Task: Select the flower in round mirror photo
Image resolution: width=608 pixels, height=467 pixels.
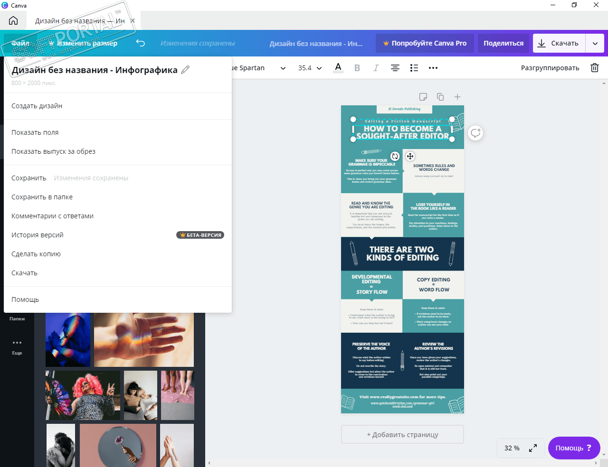Action: pos(118,445)
